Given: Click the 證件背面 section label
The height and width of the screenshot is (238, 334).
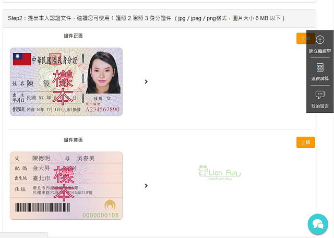Looking at the screenshot, I should point(73,140).
